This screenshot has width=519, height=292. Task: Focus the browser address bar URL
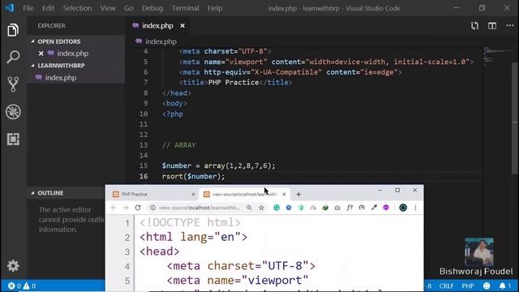click(x=199, y=208)
